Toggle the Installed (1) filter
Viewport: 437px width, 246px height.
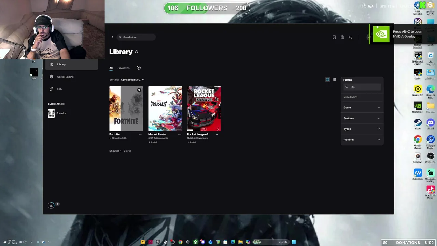[x=350, y=97]
